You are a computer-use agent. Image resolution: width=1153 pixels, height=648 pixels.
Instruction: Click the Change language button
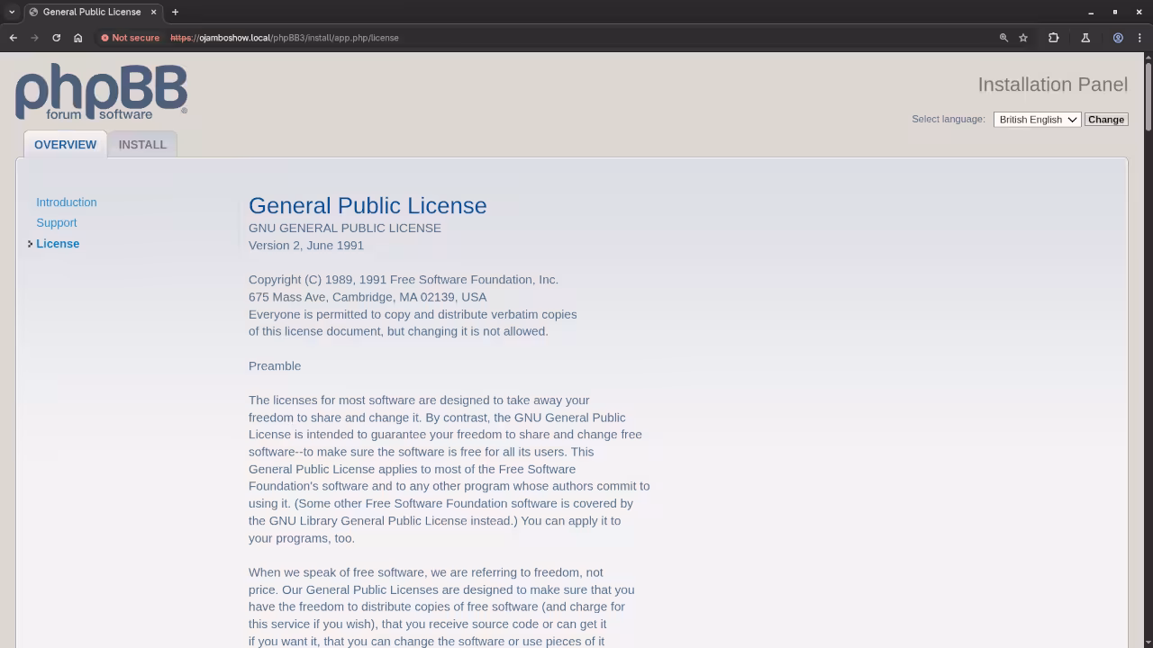click(1106, 120)
